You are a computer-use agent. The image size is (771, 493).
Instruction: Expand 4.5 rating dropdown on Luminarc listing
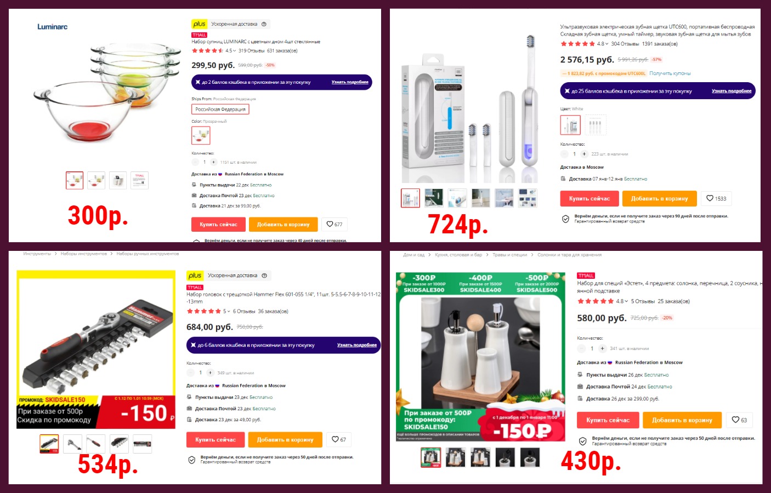[230, 50]
